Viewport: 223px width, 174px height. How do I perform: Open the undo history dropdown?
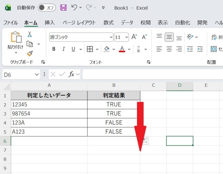[x=81, y=7]
